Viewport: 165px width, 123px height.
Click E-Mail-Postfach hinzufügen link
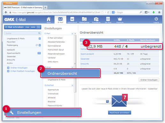pos(23,71)
